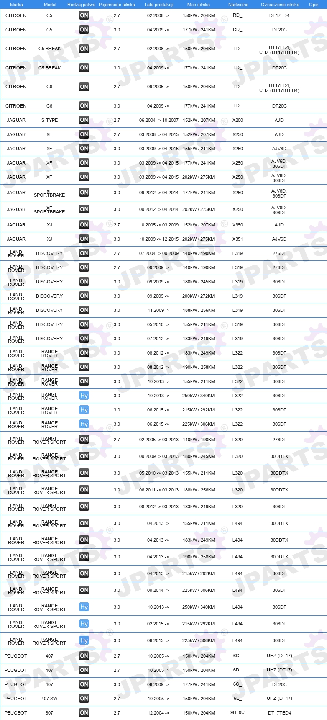Select the X200 body code cell

[x=238, y=120]
